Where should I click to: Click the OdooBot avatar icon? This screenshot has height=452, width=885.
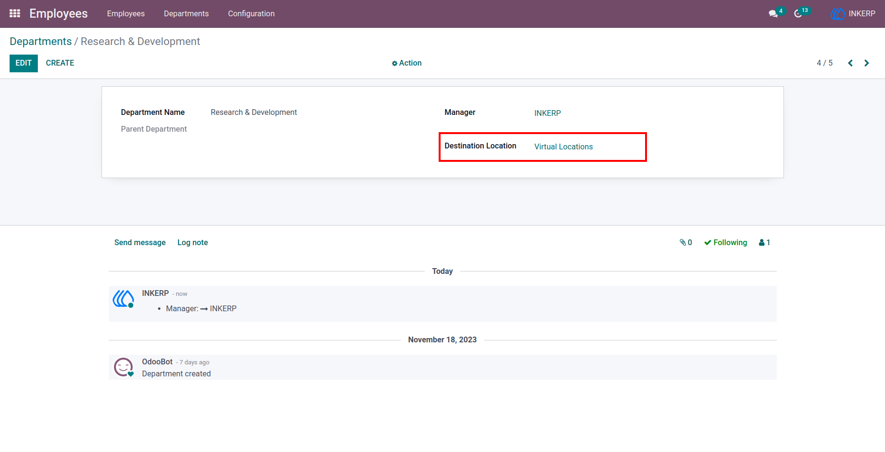click(x=124, y=367)
